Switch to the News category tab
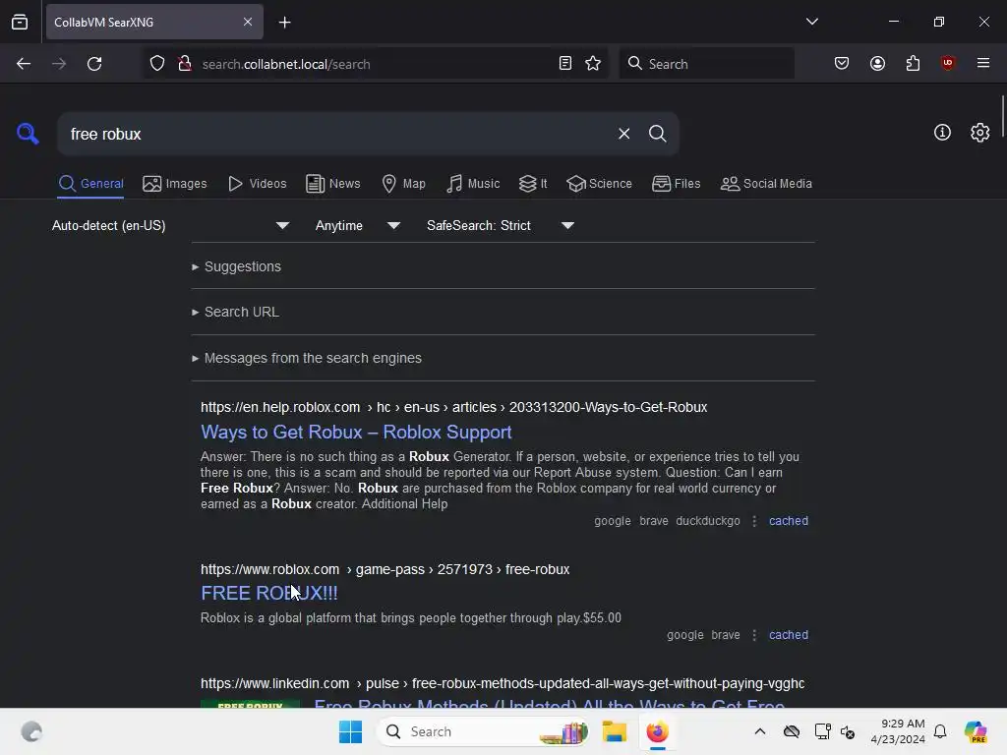 click(332, 184)
